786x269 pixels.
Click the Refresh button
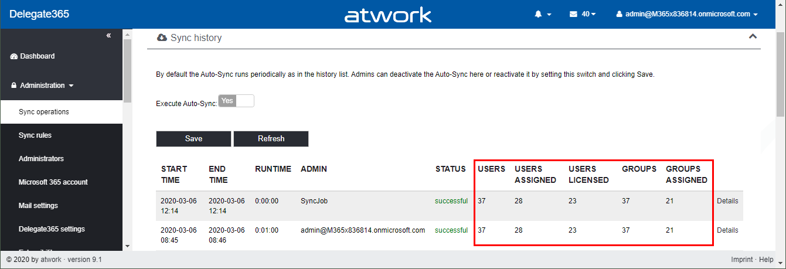click(271, 139)
